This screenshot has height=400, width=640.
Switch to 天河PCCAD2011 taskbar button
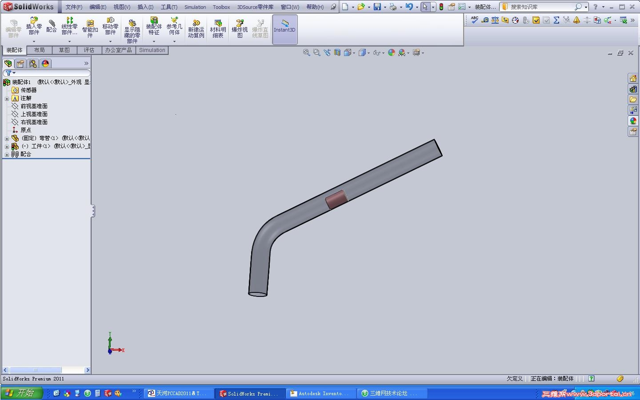pos(179,393)
